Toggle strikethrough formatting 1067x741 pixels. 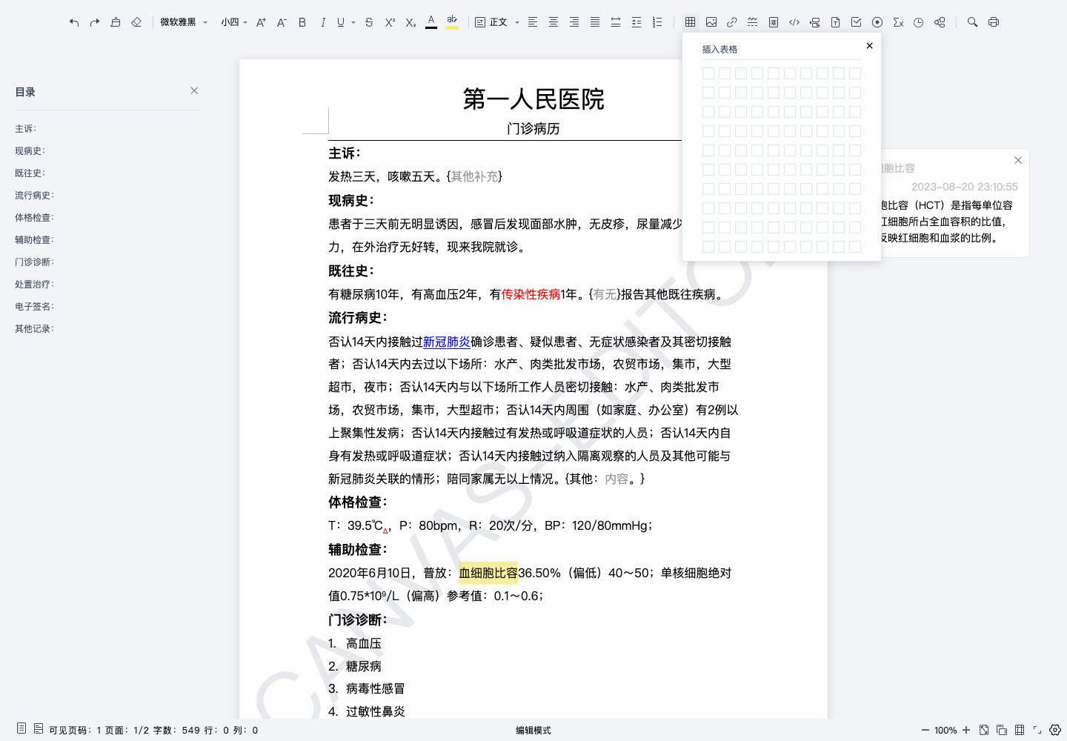tap(369, 22)
